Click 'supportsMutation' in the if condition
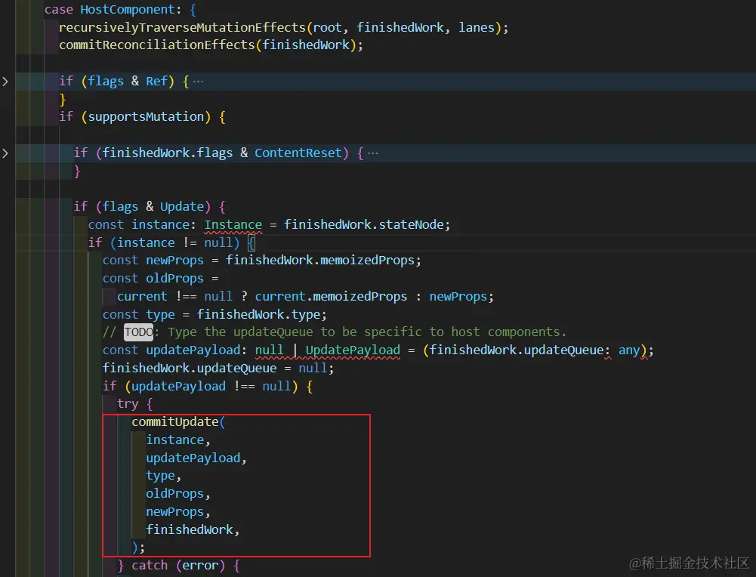This screenshot has width=756, height=577. 146,116
